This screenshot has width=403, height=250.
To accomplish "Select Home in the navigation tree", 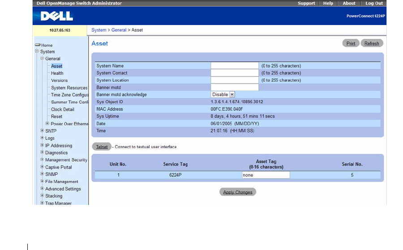I will (47, 45).
